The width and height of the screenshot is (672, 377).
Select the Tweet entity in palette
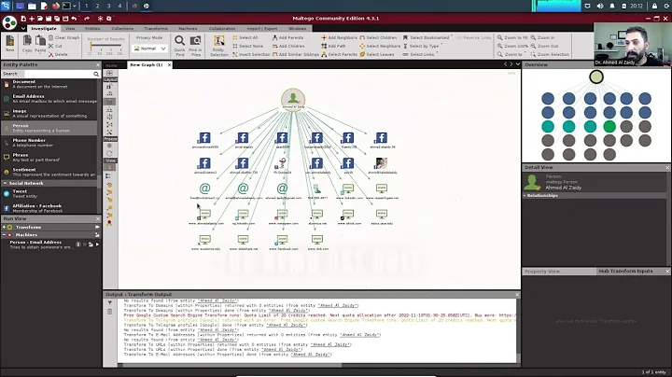(x=49, y=194)
